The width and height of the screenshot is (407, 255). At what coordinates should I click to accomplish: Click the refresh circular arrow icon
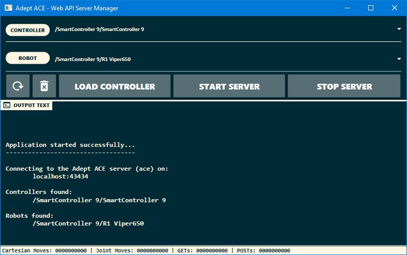point(18,86)
